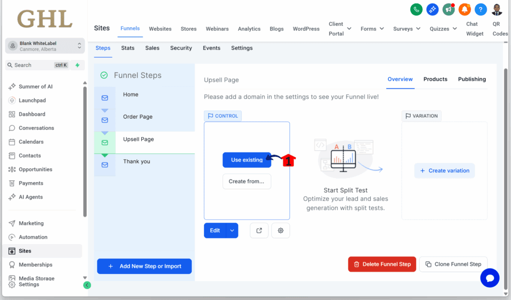Open Marketing from sidebar

[x=31, y=223]
